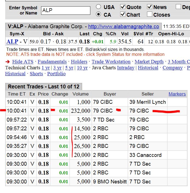Screen dimensions: 190x193
Task: Uncheck the Quote checkbox
Action: (x=123, y=7)
